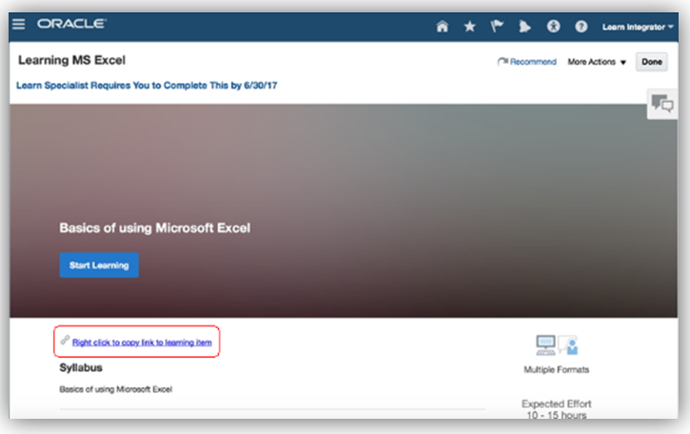Open the Watchlist flag icon

(x=497, y=27)
